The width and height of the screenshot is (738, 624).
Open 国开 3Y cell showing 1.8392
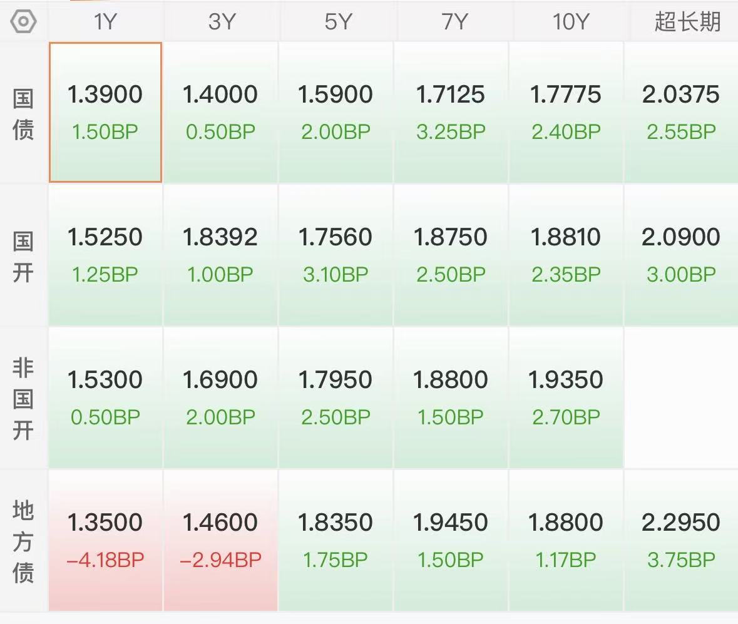[x=220, y=255]
